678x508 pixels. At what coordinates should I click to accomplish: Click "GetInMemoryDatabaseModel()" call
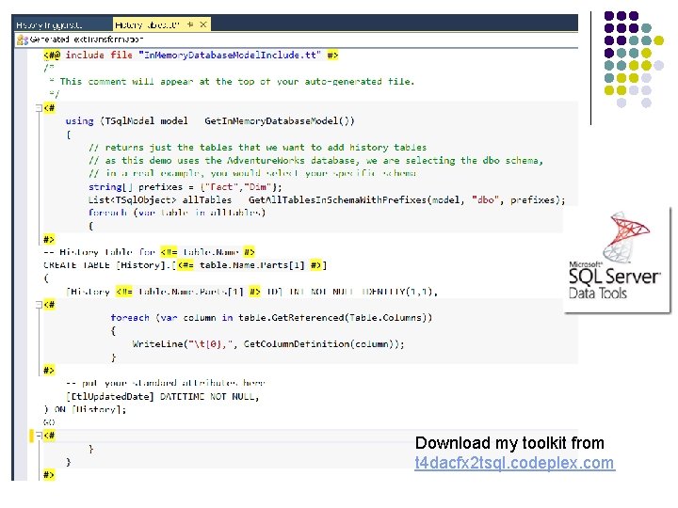click(x=280, y=121)
